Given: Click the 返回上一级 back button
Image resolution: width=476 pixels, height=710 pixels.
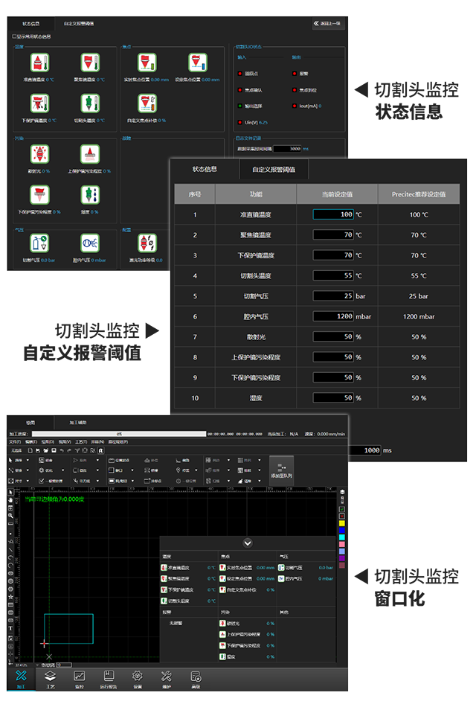Looking at the screenshot, I should (x=328, y=24).
